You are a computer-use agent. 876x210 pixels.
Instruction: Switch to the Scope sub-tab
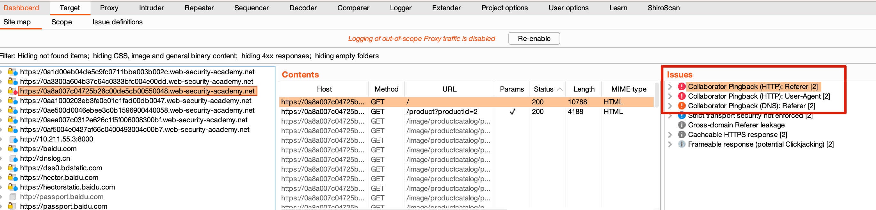click(61, 22)
